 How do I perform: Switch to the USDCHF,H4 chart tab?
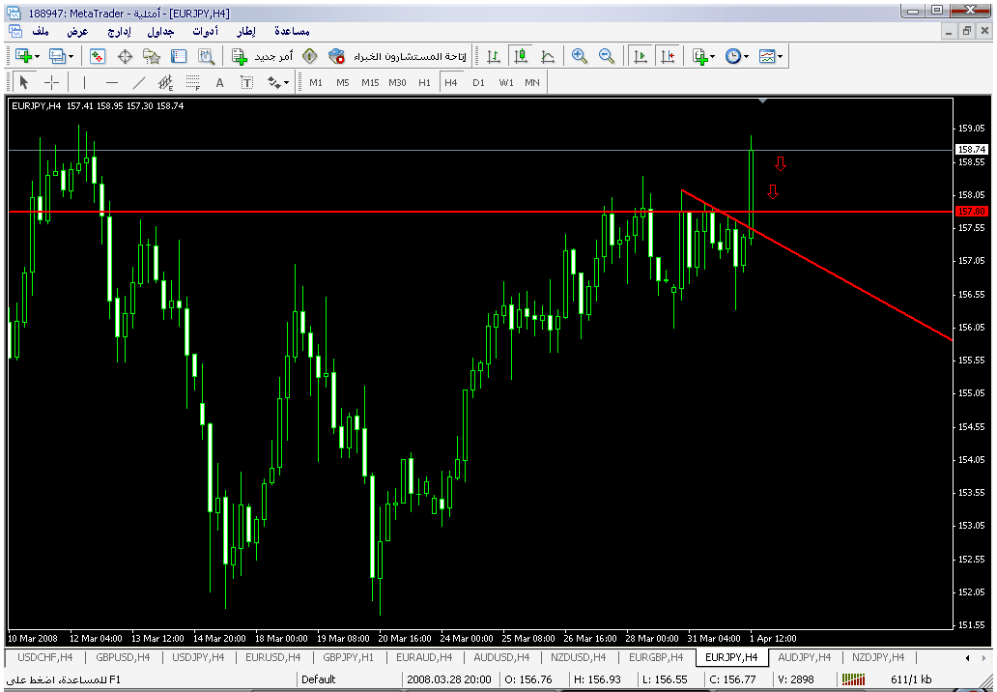tap(45, 657)
